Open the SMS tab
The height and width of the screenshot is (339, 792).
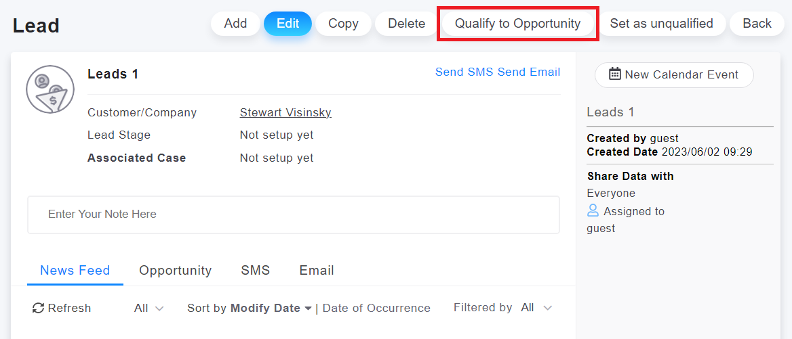(x=256, y=270)
